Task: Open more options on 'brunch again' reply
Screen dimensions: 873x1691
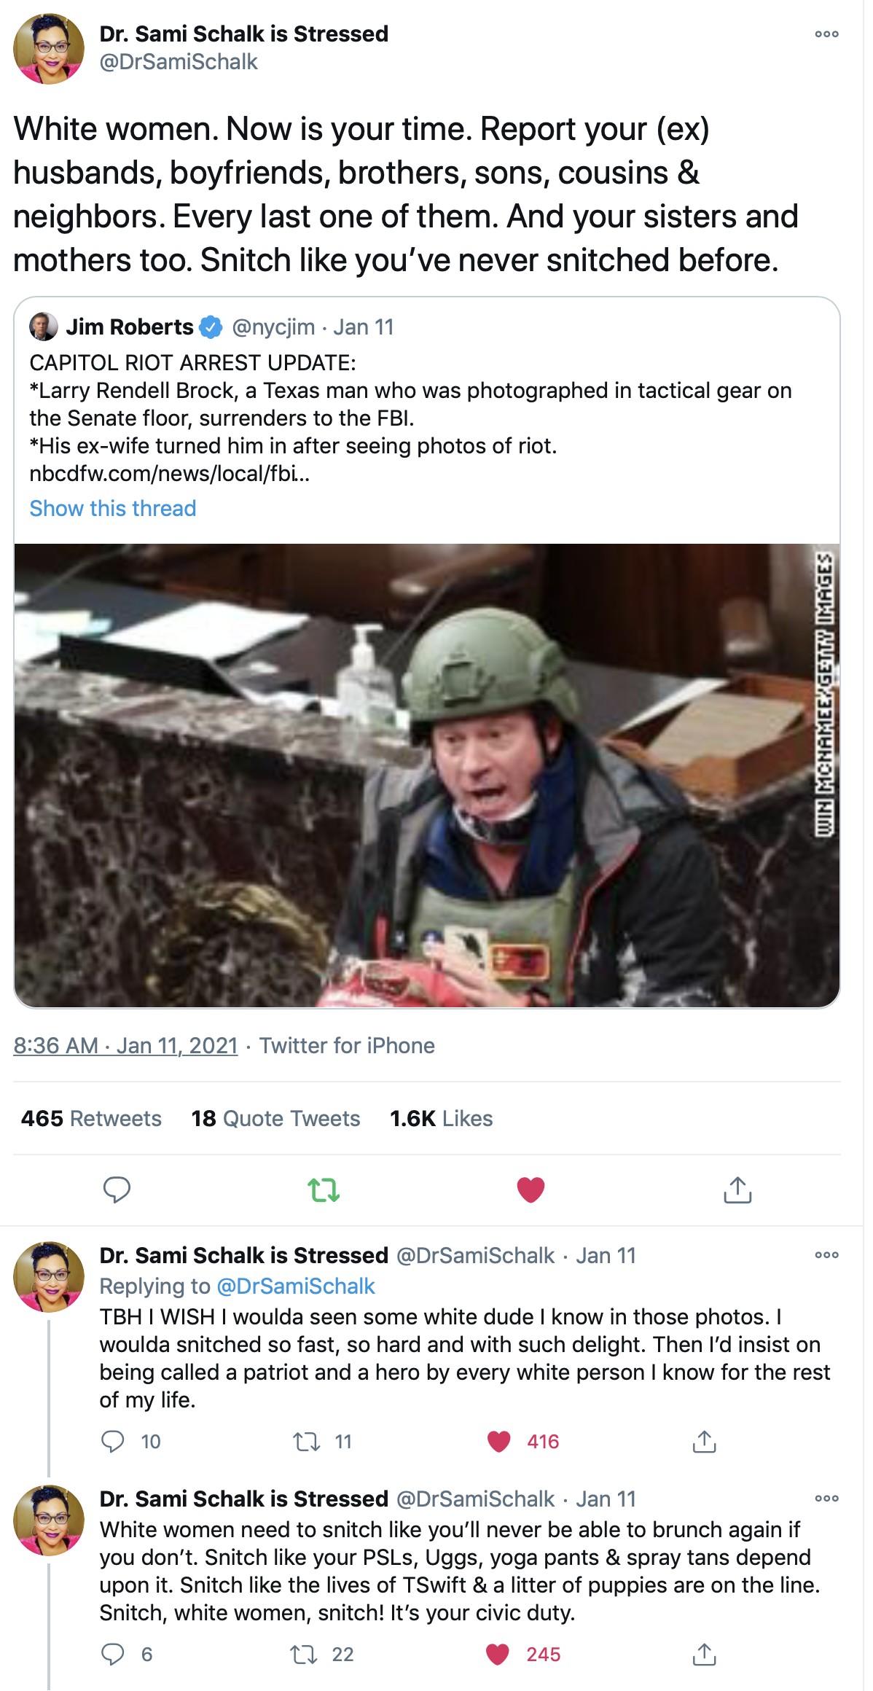Action: (x=826, y=1499)
